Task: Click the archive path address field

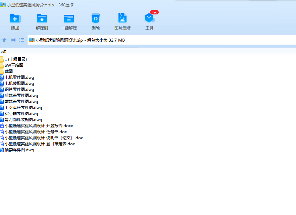Action: click(x=162, y=40)
